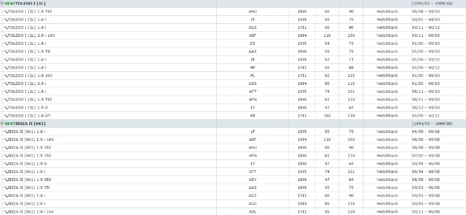Open IBIZA II (6K1) 1.9 TD entry
Screen dimensions: 466x215
pyautogui.click(x=28, y=187)
